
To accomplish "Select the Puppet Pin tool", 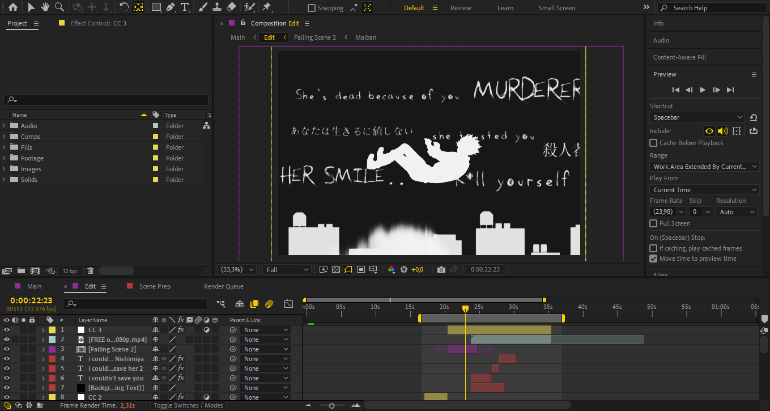I will 267,7.
